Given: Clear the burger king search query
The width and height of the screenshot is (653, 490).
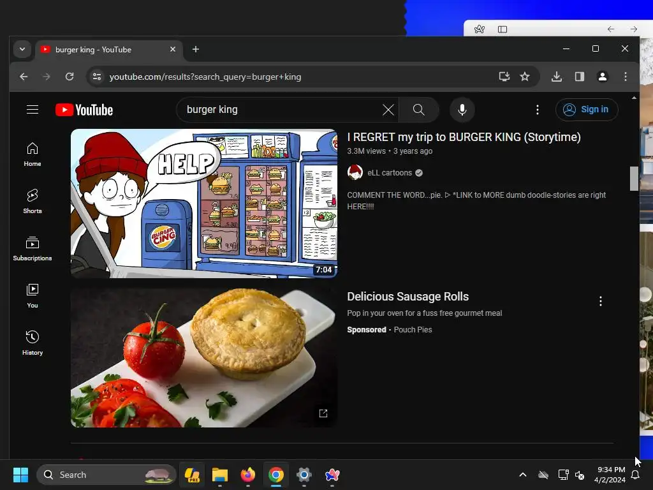Looking at the screenshot, I should point(388,110).
